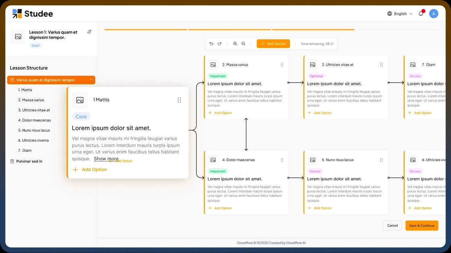The image size is (451, 253).
Task: Select the Undo icon in the toolbar
Action: [211, 44]
